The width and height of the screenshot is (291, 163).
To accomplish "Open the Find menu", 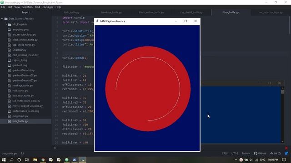I will (37, 7).
